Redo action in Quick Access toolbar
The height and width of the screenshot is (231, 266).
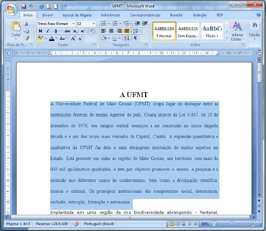(41, 7)
